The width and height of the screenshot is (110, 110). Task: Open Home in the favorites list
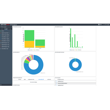pos(3,31)
